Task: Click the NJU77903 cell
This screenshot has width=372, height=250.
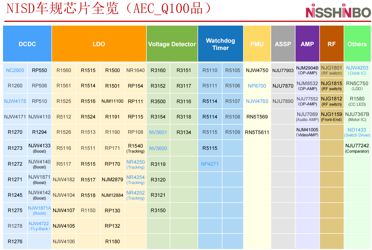Action: 283,70
